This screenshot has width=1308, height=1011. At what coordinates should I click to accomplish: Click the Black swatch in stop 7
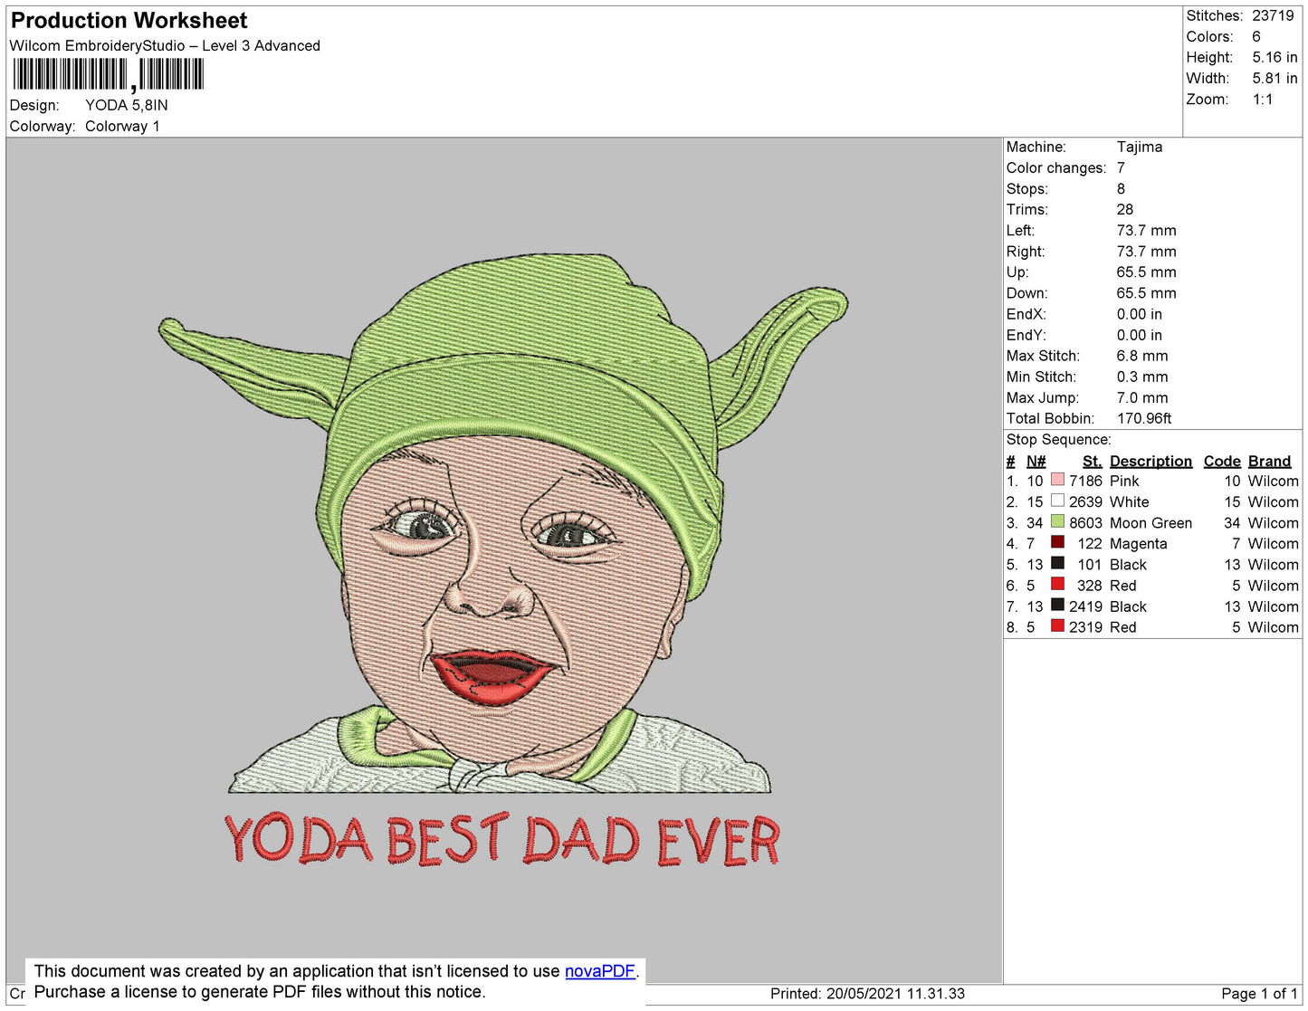click(x=1057, y=605)
